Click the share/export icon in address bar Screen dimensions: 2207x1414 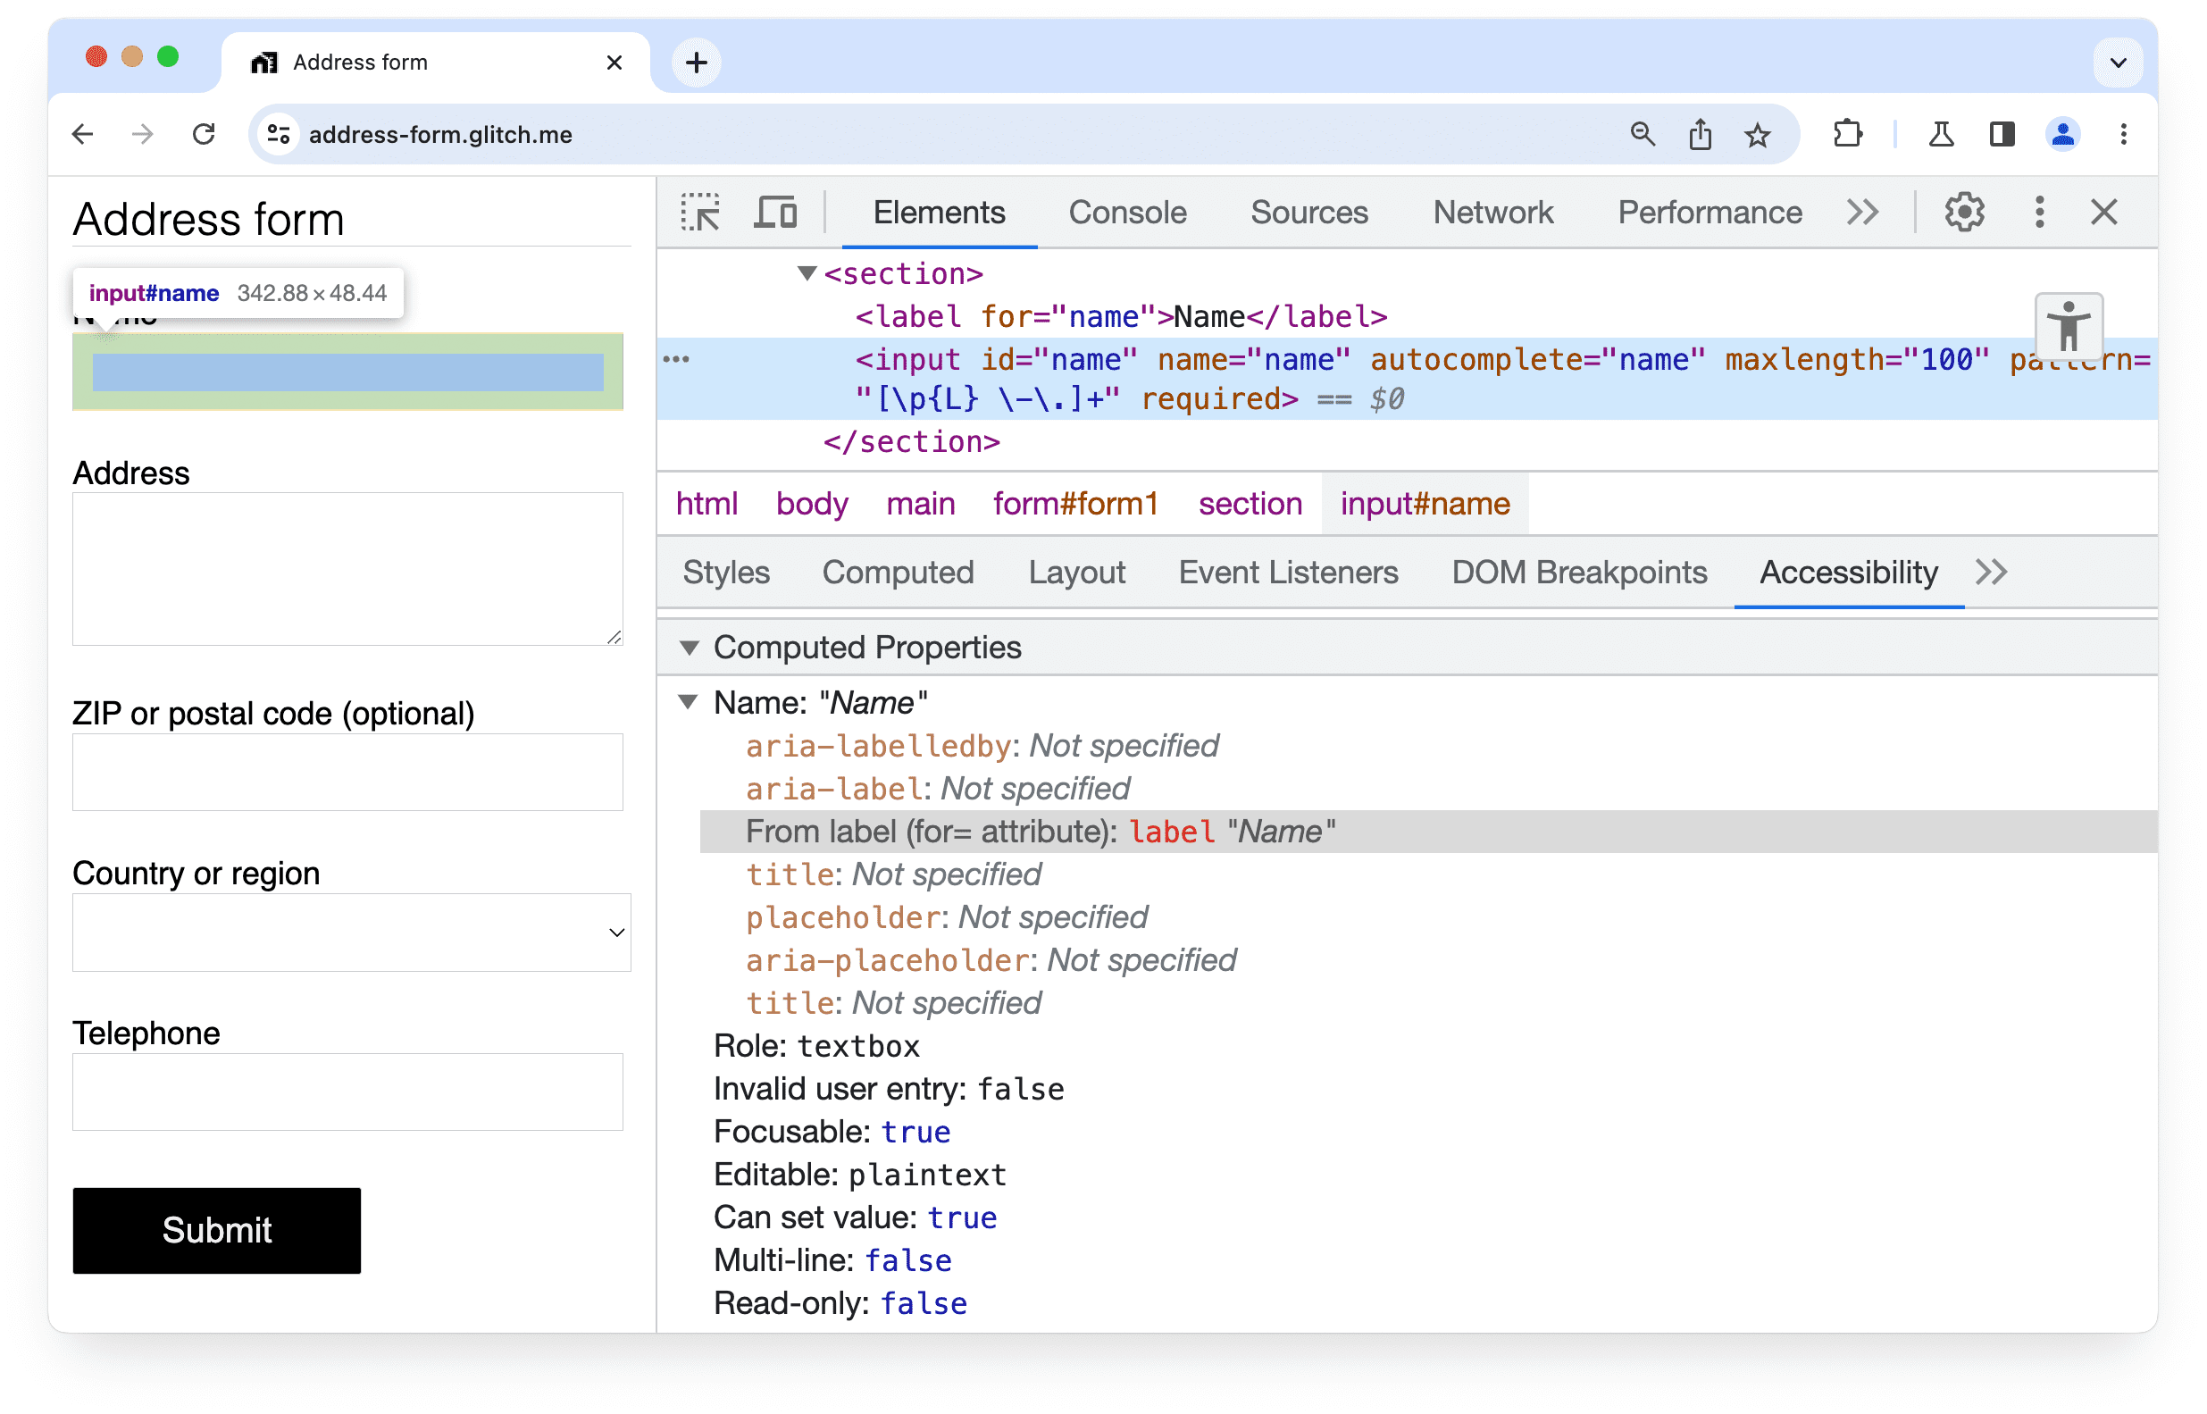click(1701, 133)
